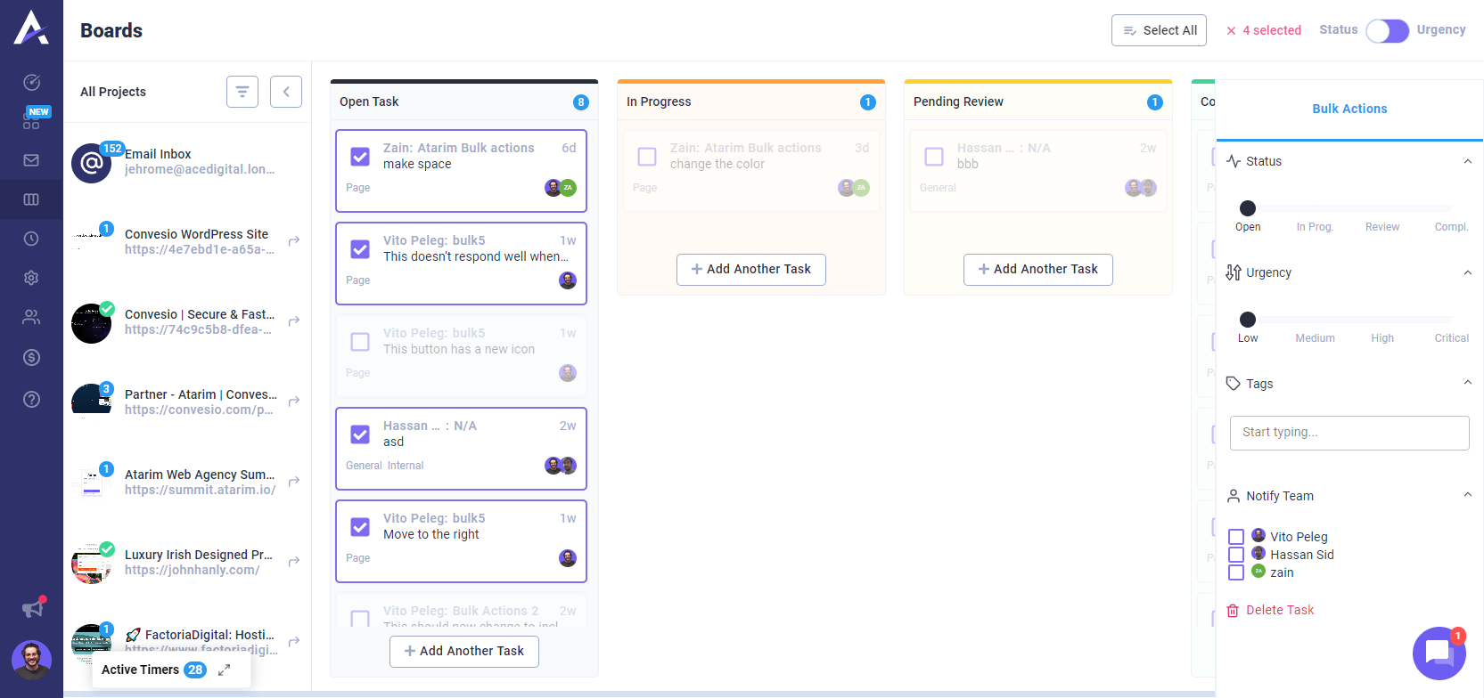Uncheck the 'asd' task checkbox
The width and height of the screenshot is (1484, 698).
(x=360, y=434)
